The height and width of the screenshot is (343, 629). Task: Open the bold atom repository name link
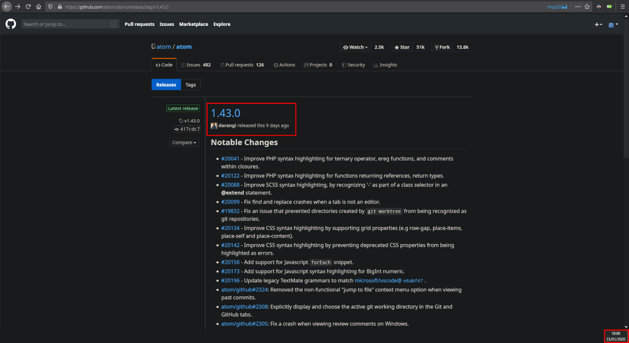click(x=184, y=47)
